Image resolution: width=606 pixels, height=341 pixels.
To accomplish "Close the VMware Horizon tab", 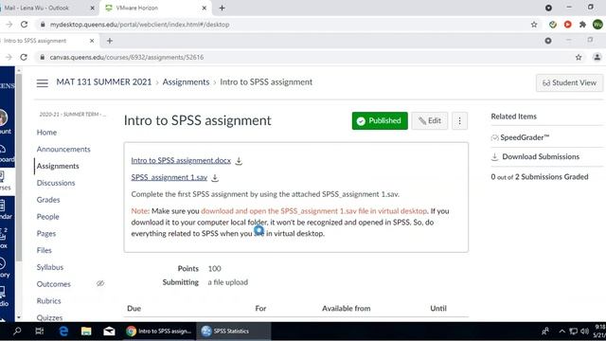I will tap(205, 8).
